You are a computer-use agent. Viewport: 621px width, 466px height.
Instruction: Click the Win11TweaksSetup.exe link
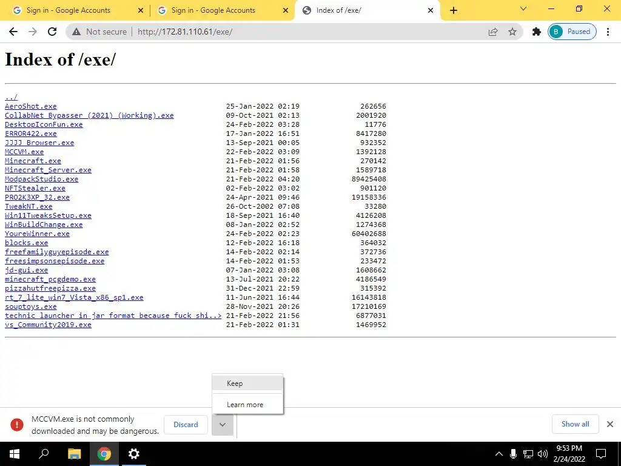pyautogui.click(x=48, y=215)
